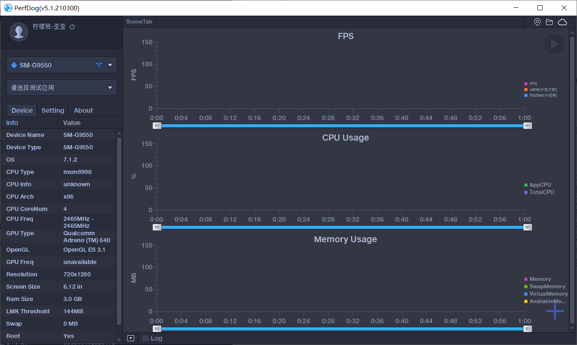Switch to the Setting tab
The image size is (577, 345).
tap(53, 110)
